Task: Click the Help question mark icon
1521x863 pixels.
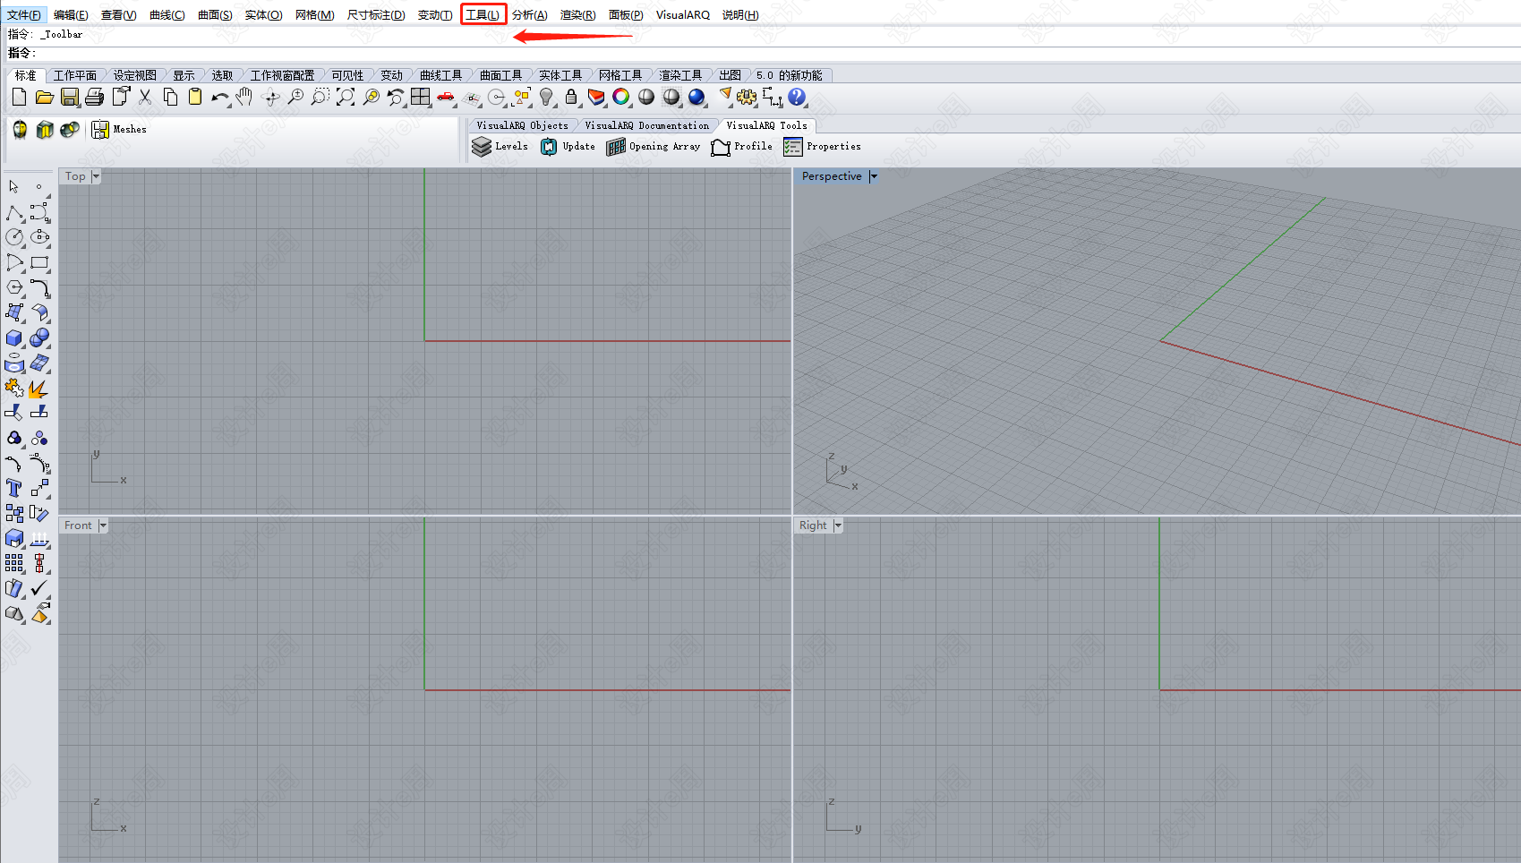Action: pos(797,97)
